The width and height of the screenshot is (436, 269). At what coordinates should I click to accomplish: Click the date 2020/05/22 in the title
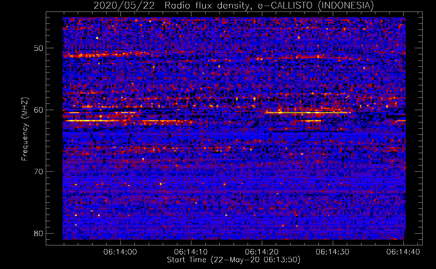(124, 6)
